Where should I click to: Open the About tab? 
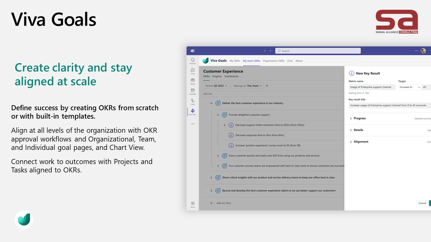(x=299, y=61)
